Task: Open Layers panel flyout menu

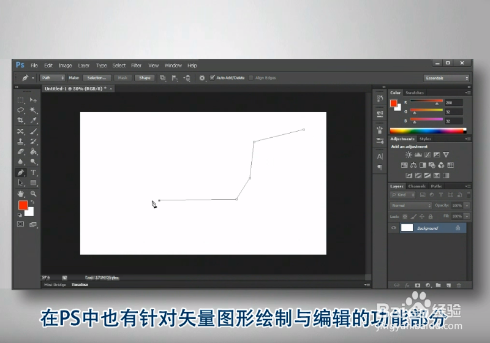Action: [x=468, y=186]
